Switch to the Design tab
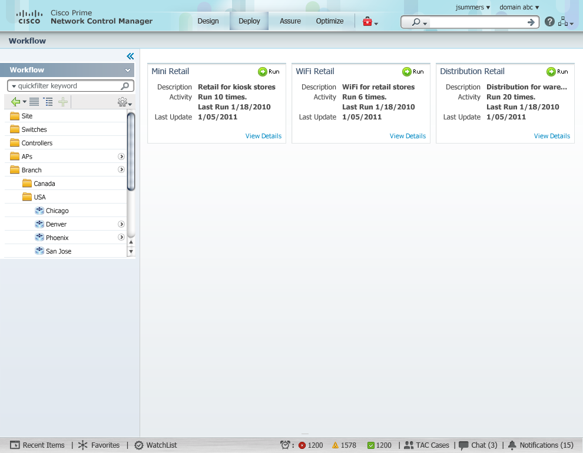The image size is (583, 453). click(x=208, y=21)
